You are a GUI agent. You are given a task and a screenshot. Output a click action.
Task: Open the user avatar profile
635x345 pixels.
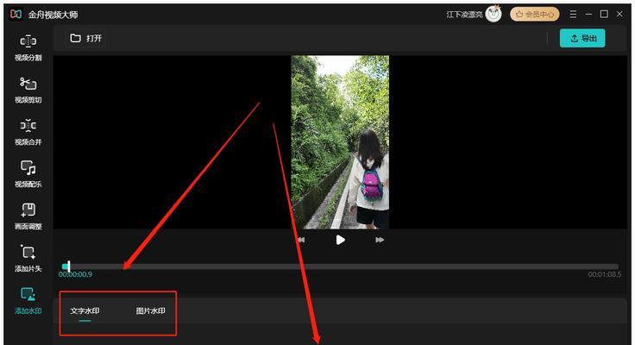tap(494, 14)
